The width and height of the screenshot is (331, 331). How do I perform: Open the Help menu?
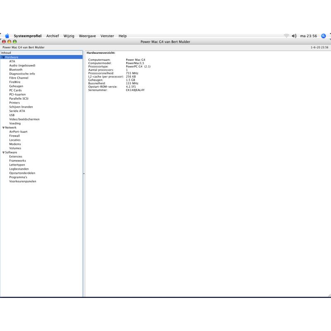[122, 36]
